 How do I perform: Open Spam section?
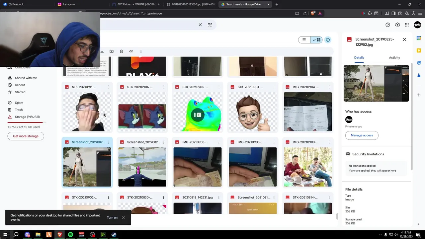[19, 103]
